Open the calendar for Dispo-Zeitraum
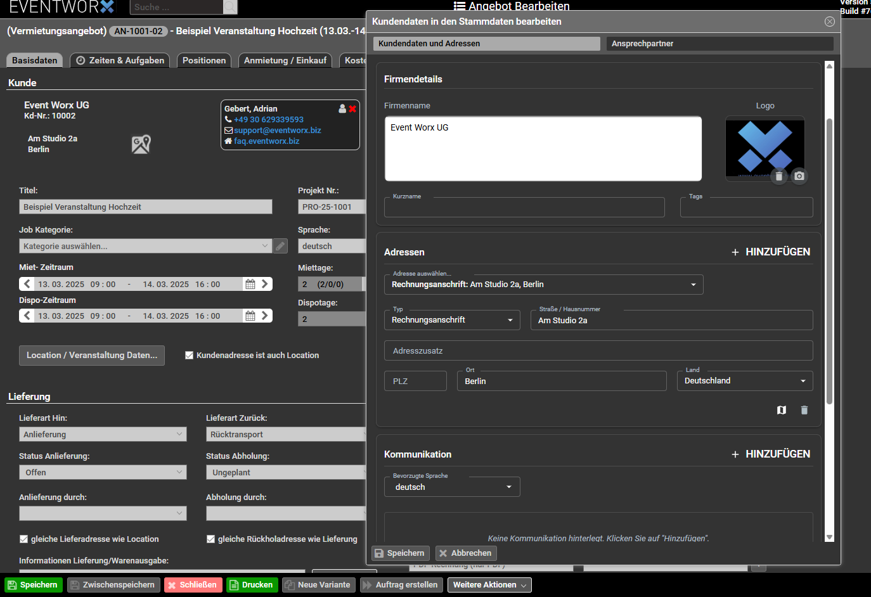871x597 pixels. pyautogui.click(x=250, y=316)
